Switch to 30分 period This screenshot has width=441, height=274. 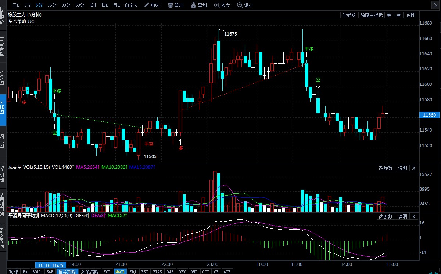point(66,5)
